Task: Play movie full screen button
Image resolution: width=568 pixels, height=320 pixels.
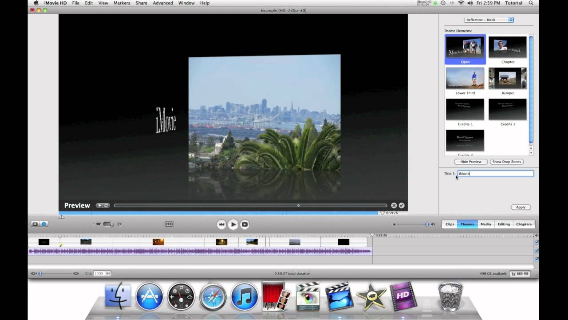Action: coord(245,224)
